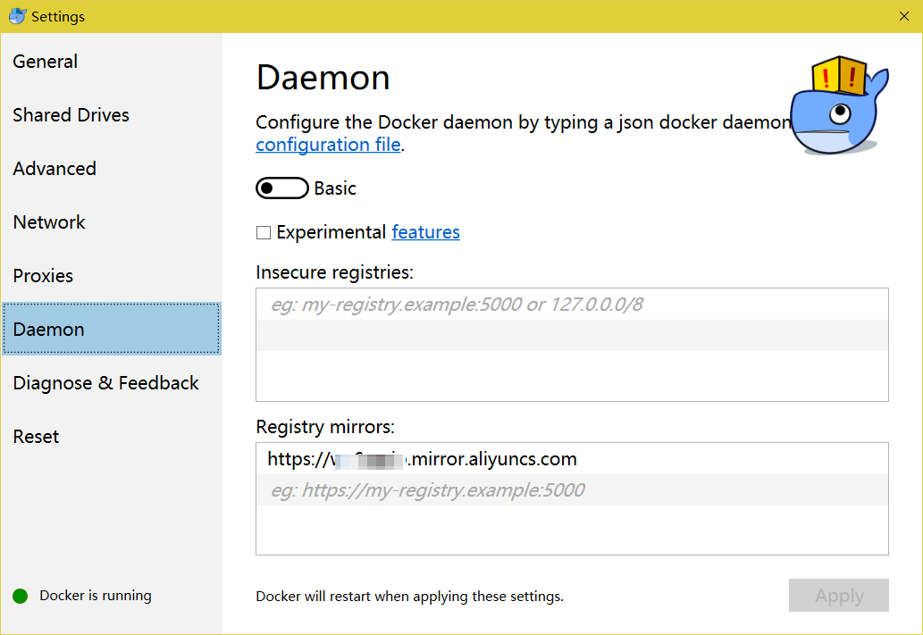Open the configuration file link

328,145
